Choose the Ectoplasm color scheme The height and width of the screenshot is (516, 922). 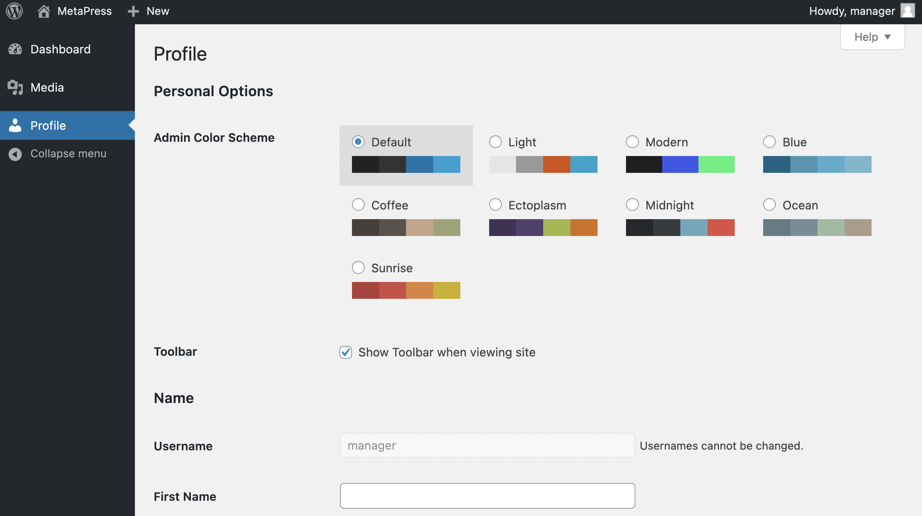point(495,205)
